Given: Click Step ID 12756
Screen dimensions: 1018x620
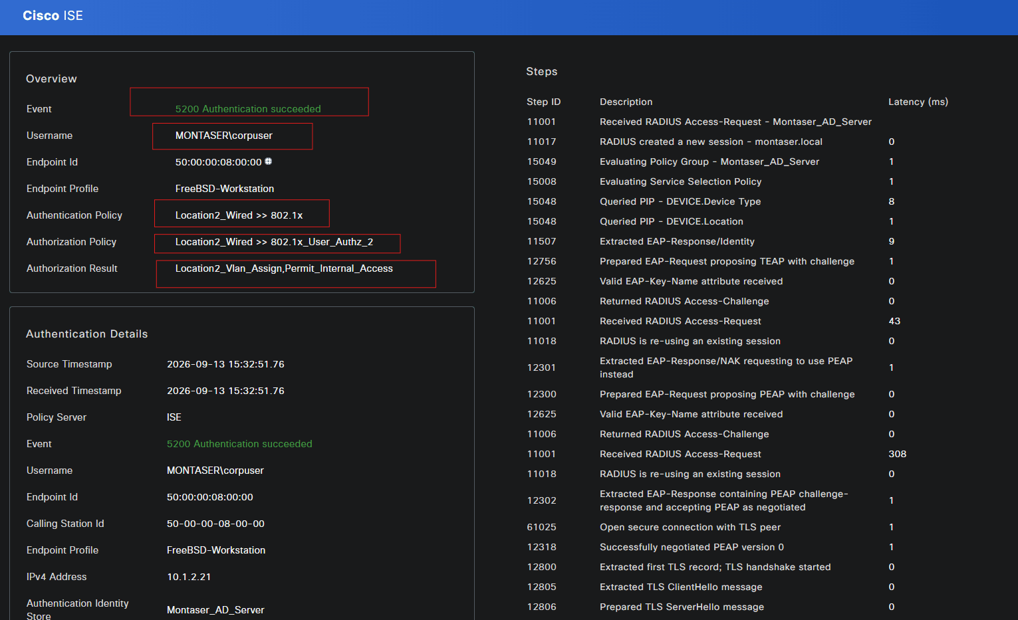Looking at the screenshot, I should pyautogui.click(x=541, y=261).
